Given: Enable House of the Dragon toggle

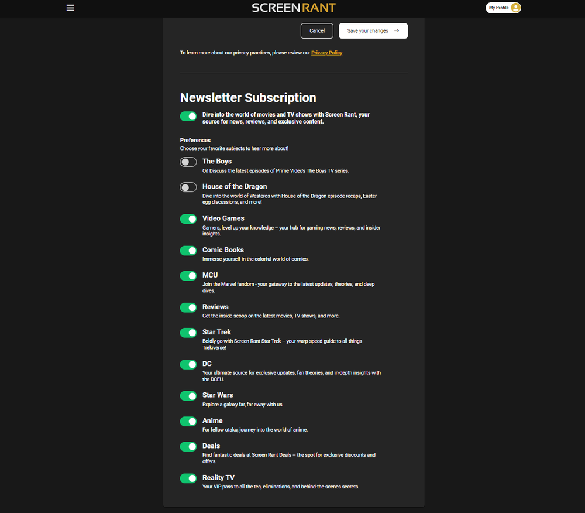Looking at the screenshot, I should (x=188, y=187).
